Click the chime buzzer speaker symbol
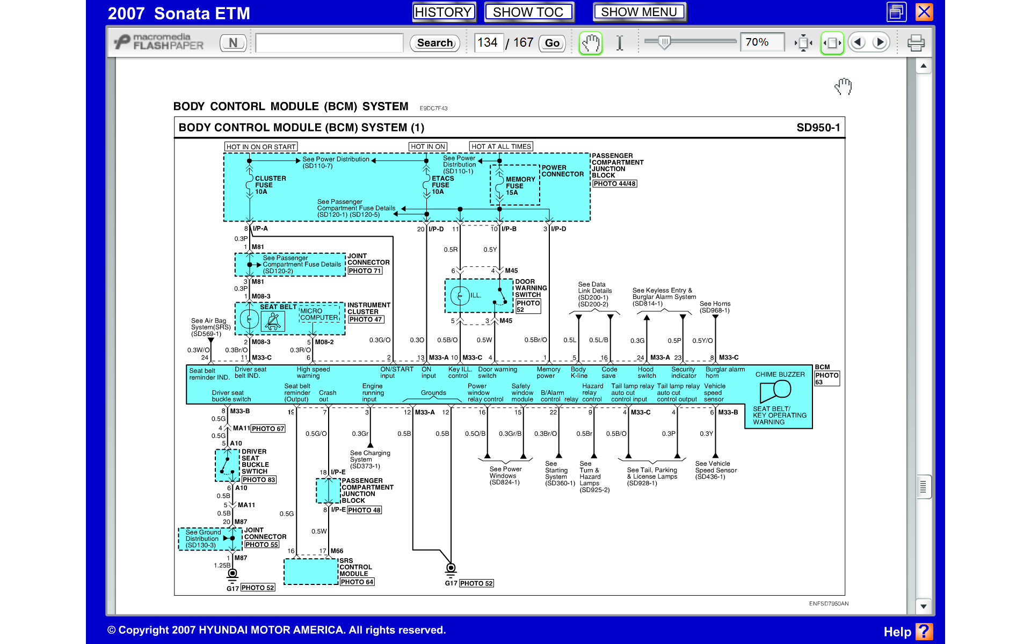 point(775,391)
